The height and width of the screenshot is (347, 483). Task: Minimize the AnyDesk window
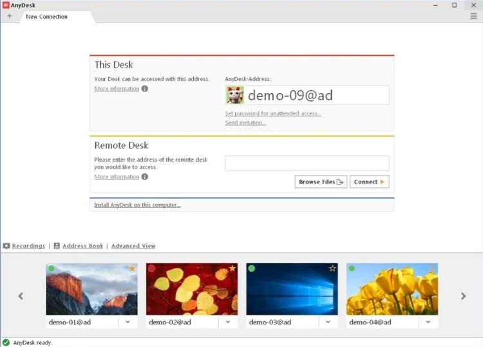pos(435,5)
